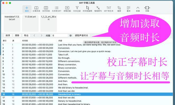
Task: Select row 'Last time that you have'
Action: 87,45
